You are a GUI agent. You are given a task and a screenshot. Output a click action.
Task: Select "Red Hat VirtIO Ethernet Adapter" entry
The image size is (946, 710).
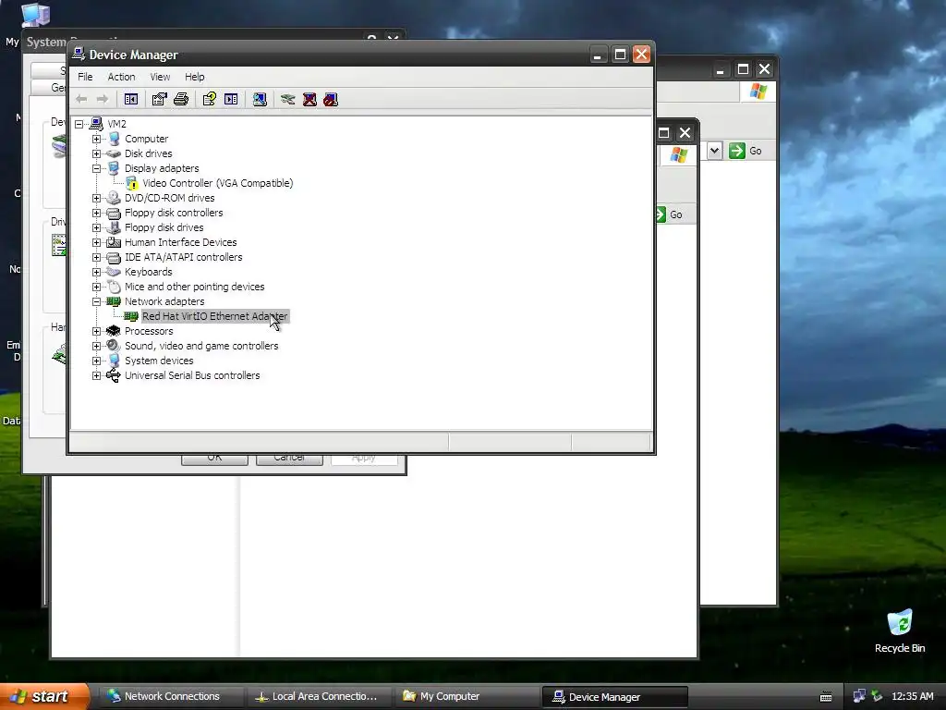pos(214,316)
